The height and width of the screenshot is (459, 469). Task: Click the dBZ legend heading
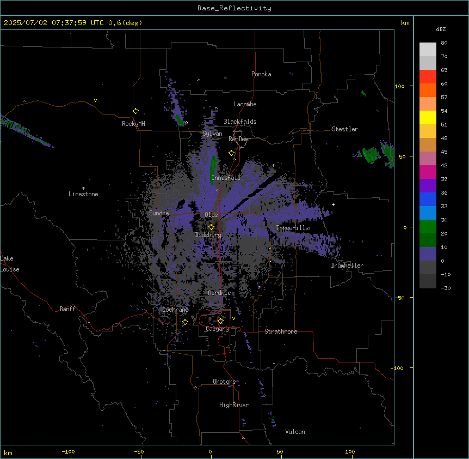[x=441, y=29]
